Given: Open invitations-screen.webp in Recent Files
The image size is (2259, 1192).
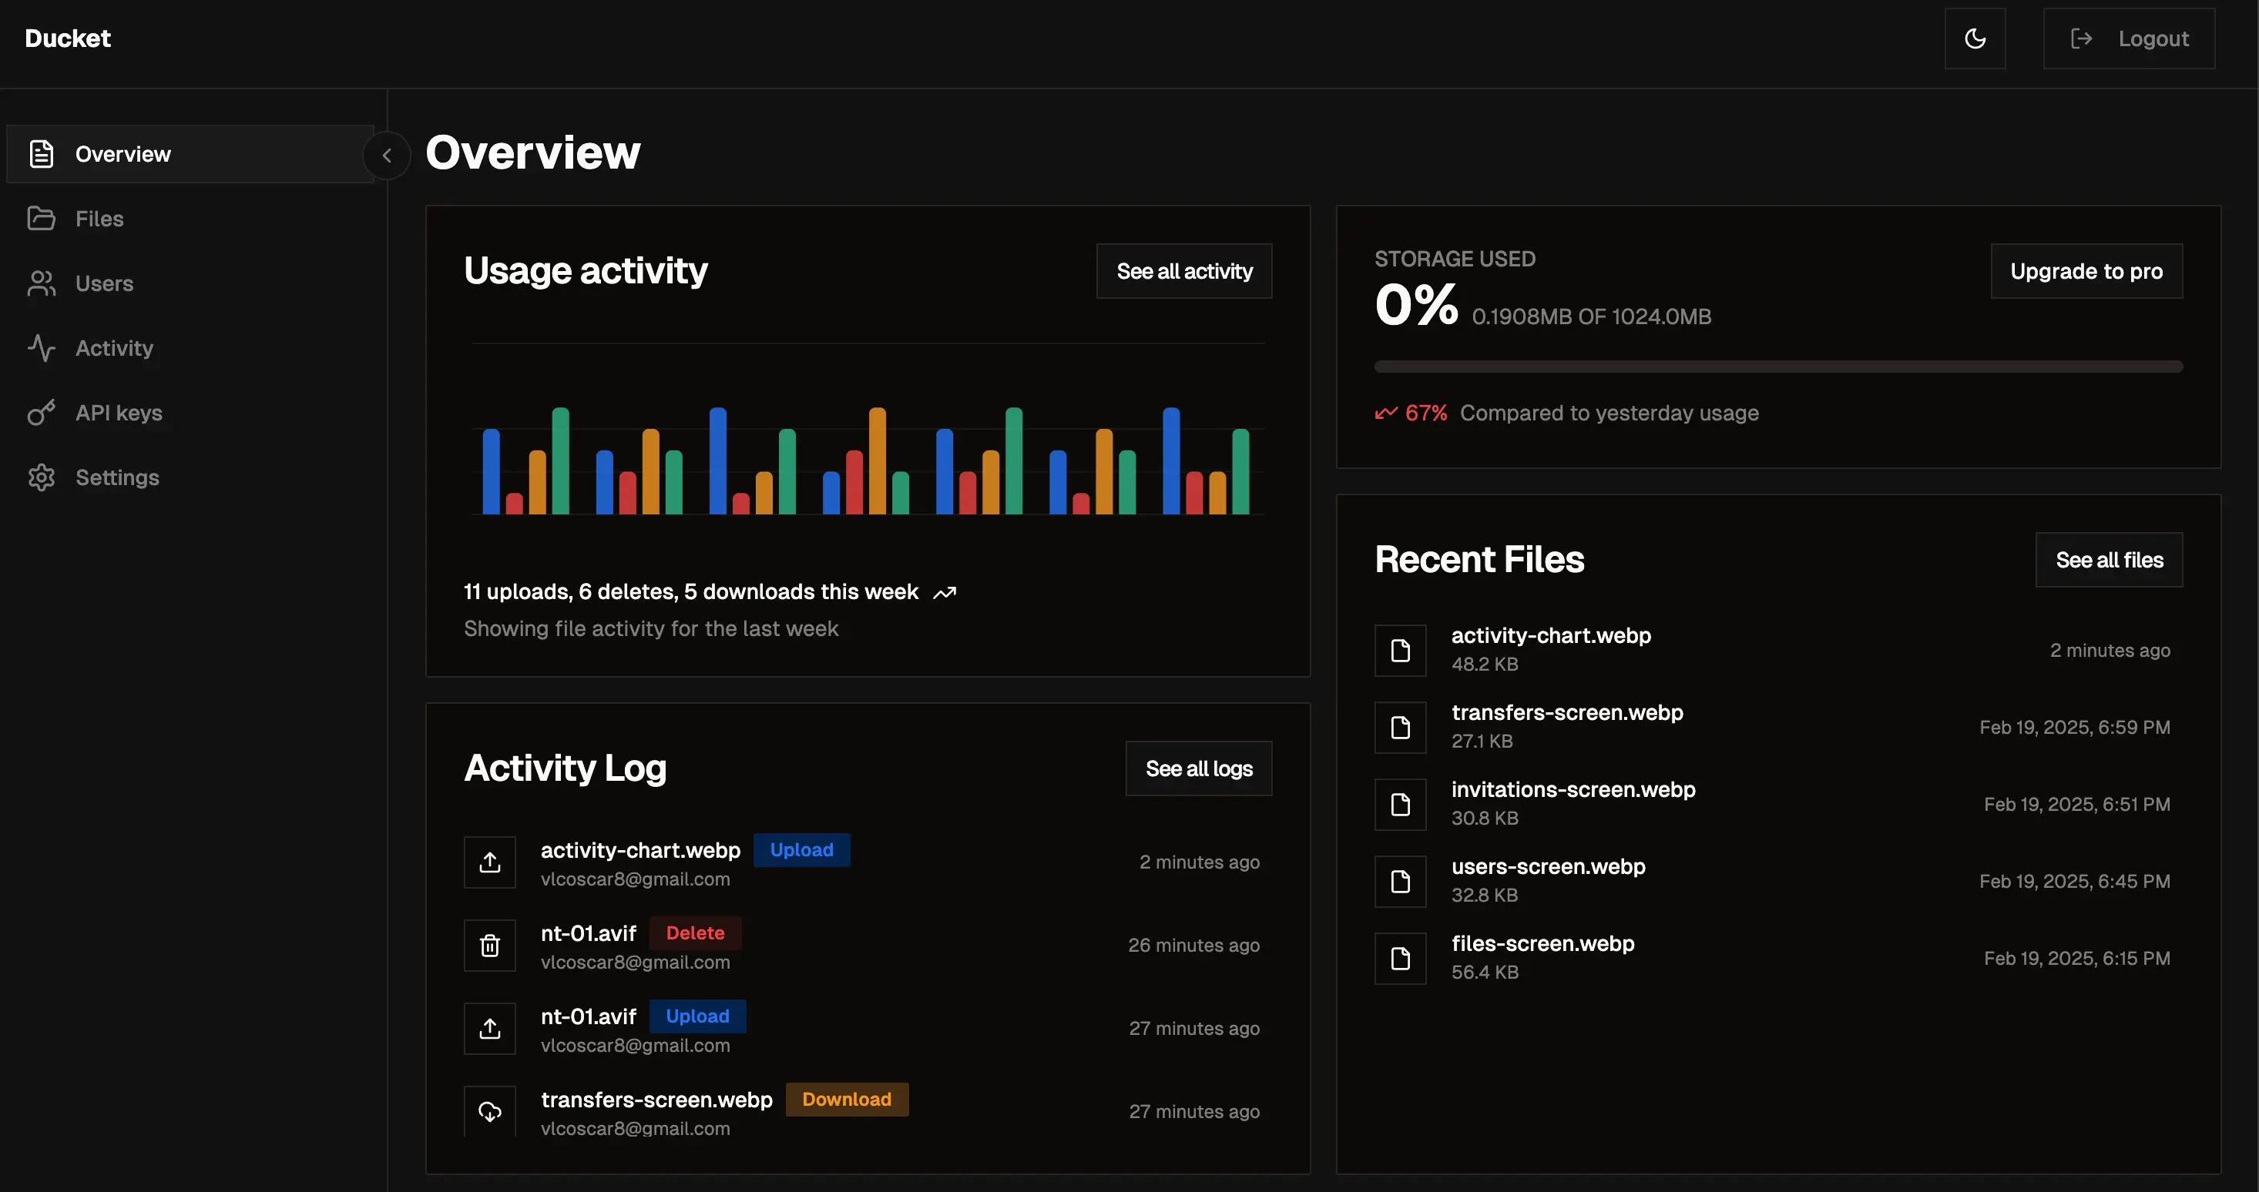Looking at the screenshot, I should (1573, 790).
